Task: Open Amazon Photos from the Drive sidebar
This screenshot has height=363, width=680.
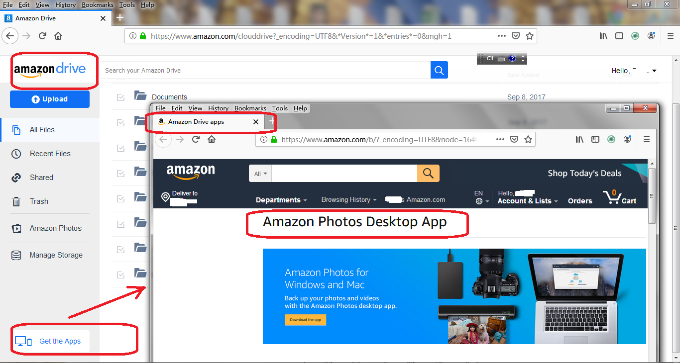Action: tap(55, 228)
